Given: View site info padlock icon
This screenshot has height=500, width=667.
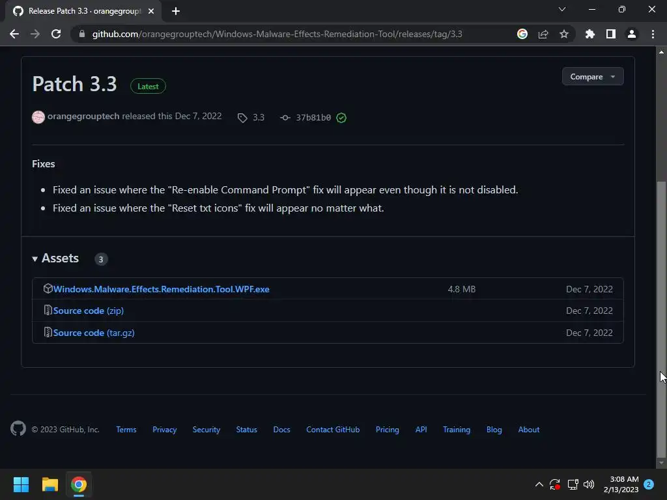Looking at the screenshot, I should [82, 34].
